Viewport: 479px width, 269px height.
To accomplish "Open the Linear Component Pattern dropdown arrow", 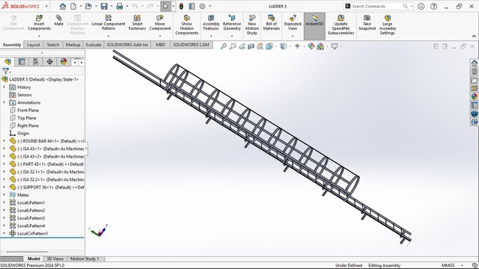I will click(108, 36).
